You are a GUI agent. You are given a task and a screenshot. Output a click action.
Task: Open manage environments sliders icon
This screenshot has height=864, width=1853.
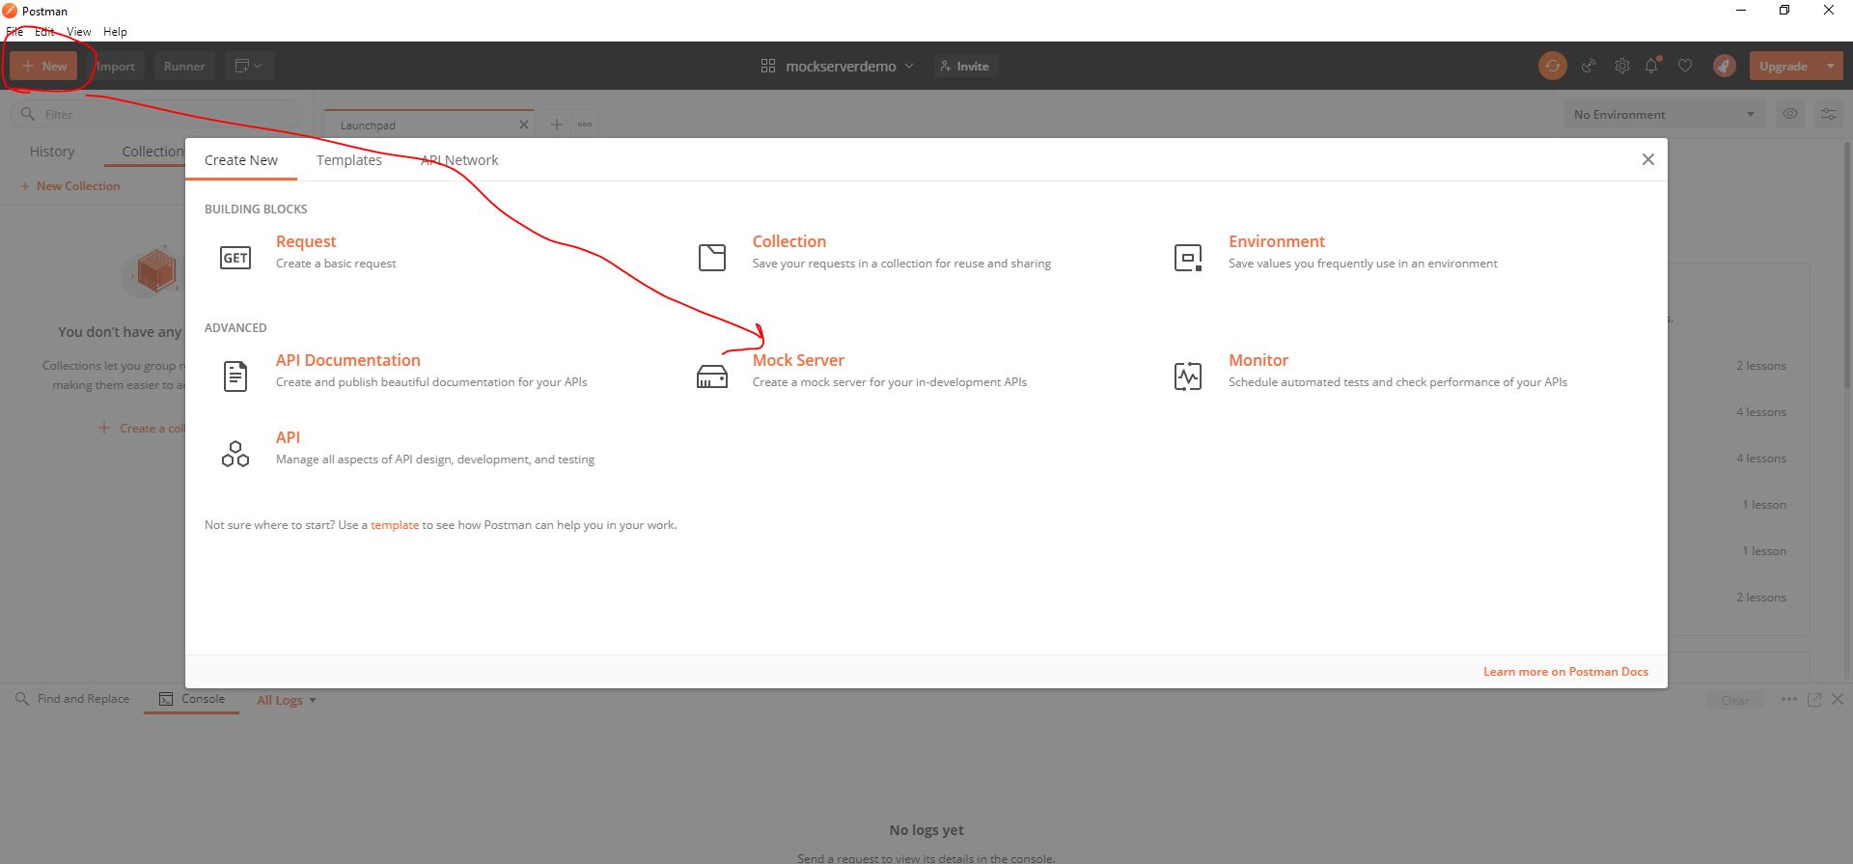tap(1829, 114)
